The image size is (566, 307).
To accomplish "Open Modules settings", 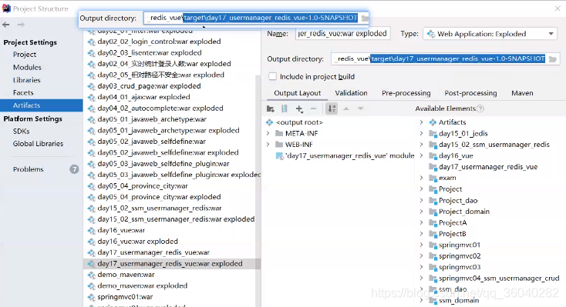I will point(27,68).
